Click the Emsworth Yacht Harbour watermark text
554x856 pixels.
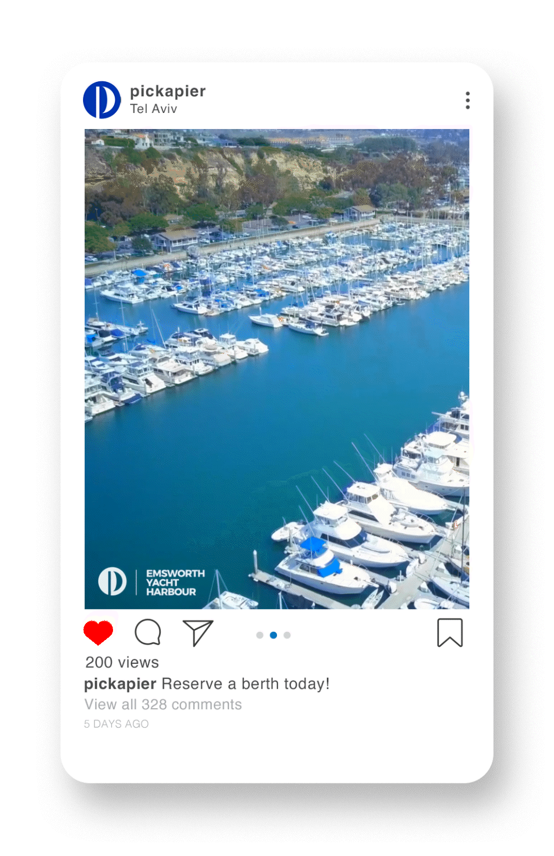pyautogui.click(x=175, y=582)
